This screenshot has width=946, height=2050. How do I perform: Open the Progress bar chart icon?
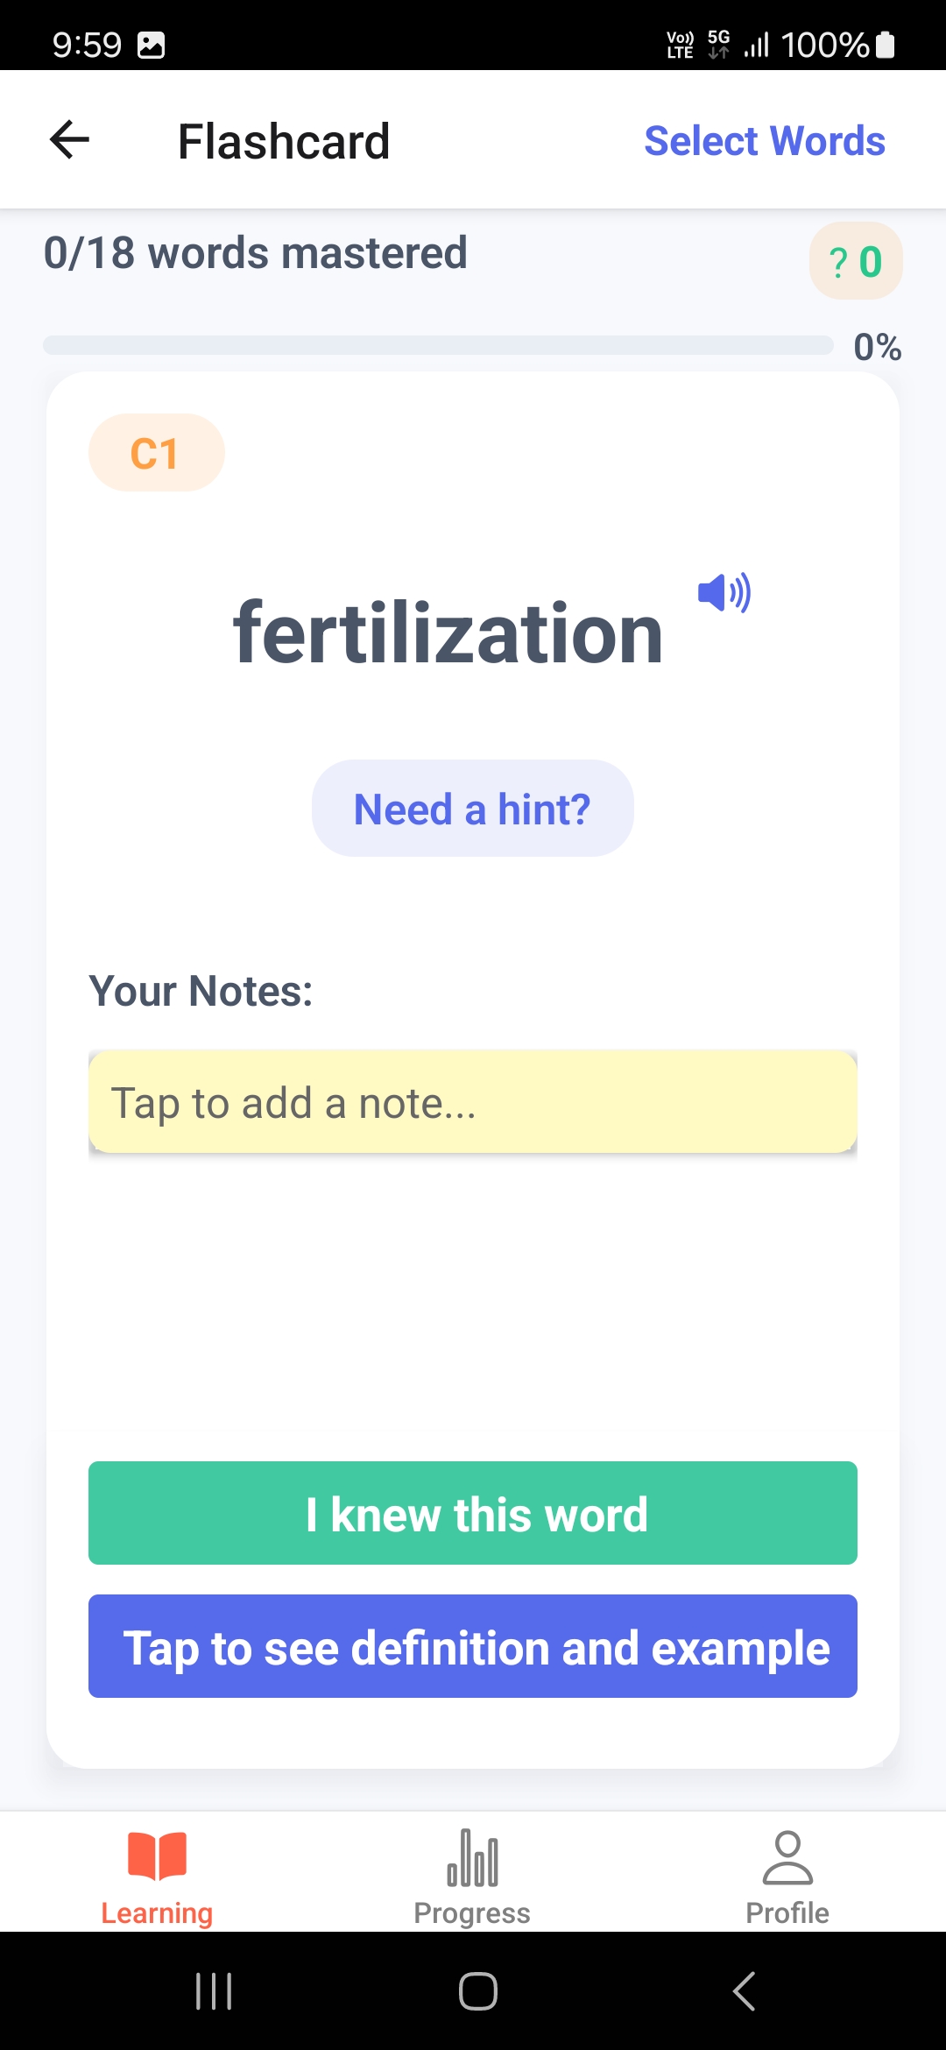(473, 1857)
